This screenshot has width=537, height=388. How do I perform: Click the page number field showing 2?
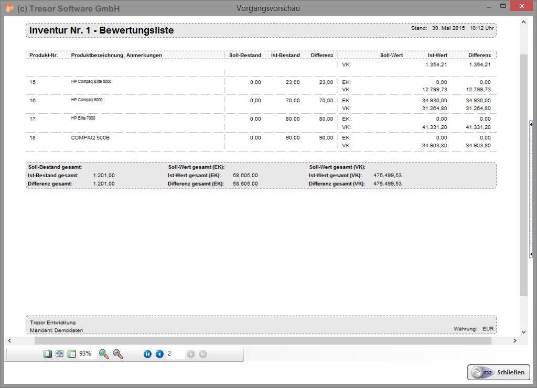pos(175,354)
